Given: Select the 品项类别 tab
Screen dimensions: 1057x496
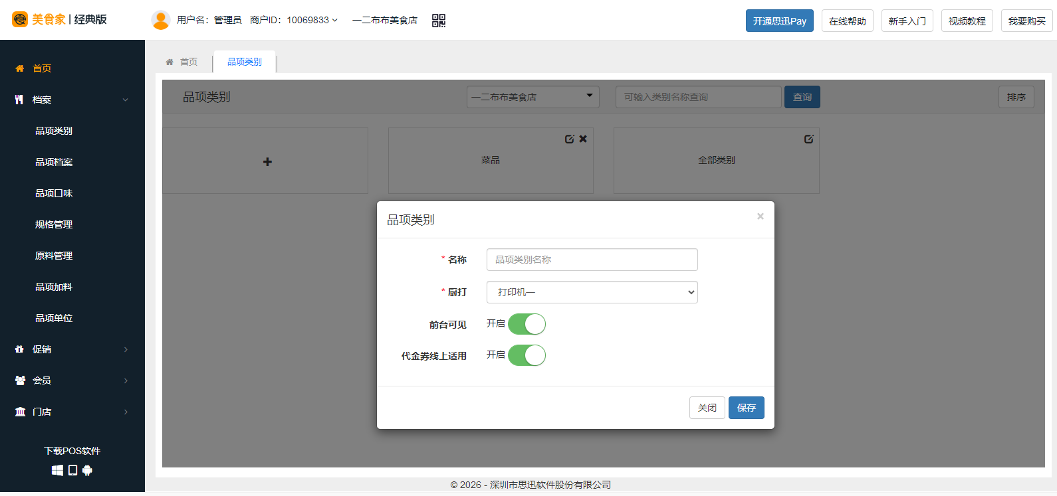Looking at the screenshot, I should pyautogui.click(x=245, y=62).
